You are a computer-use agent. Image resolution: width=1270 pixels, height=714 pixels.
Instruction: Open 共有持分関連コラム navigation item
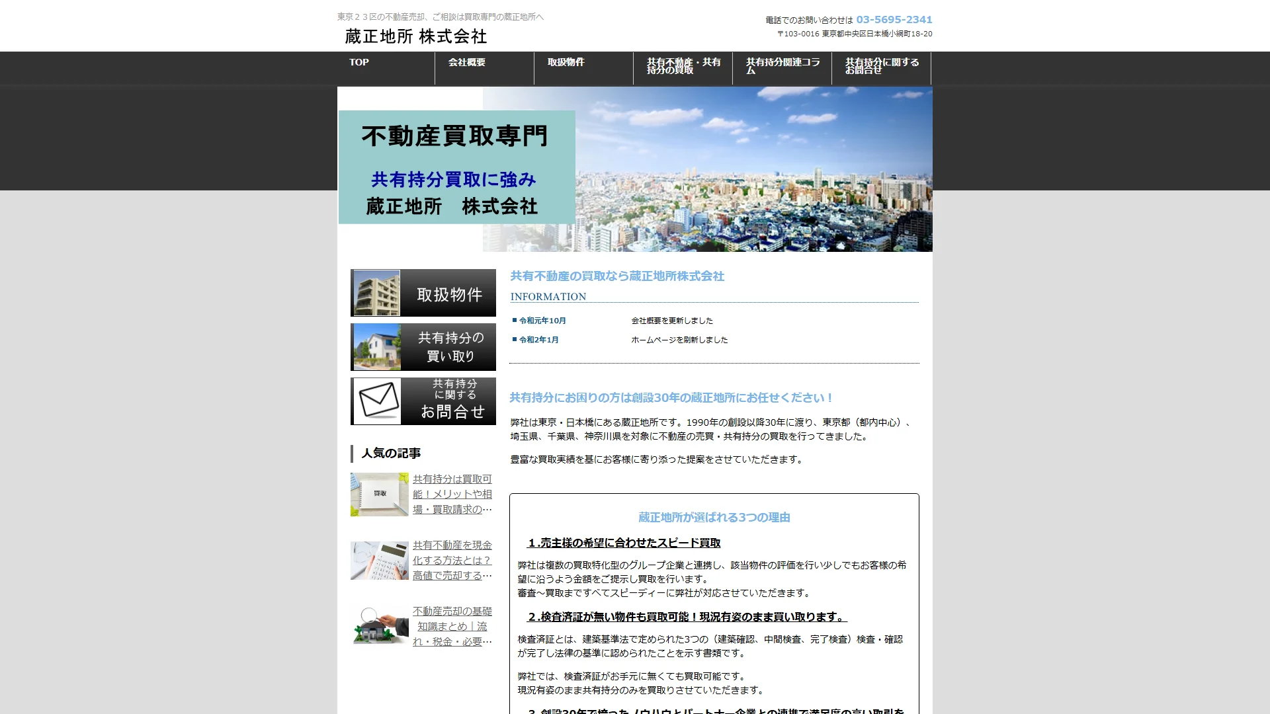pyautogui.click(x=782, y=68)
